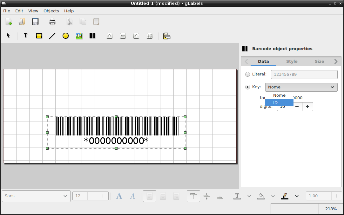Increase barcode digits count
The width and height of the screenshot is (344, 215).
(307, 107)
